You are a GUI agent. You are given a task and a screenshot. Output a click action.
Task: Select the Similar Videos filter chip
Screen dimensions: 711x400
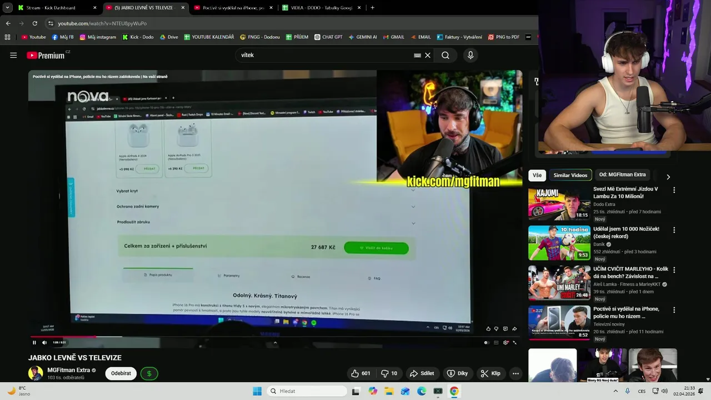click(x=570, y=175)
